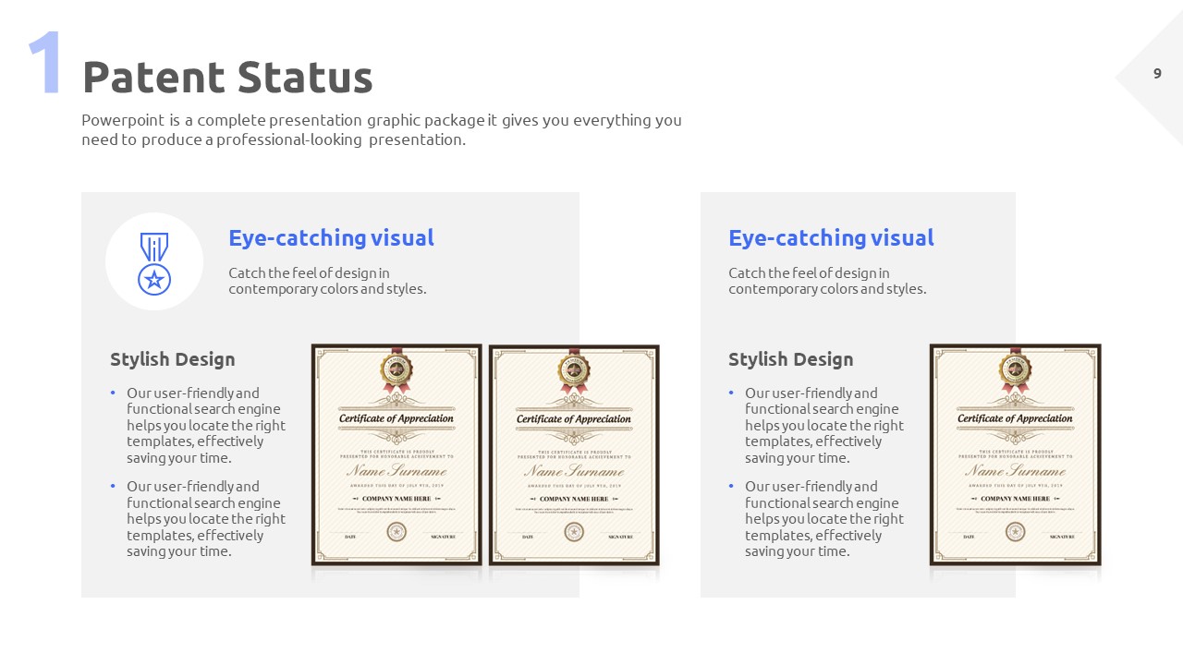Click first bullet paragraph in left panel
The width and height of the screenshot is (1183, 665).
click(x=206, y=426)
